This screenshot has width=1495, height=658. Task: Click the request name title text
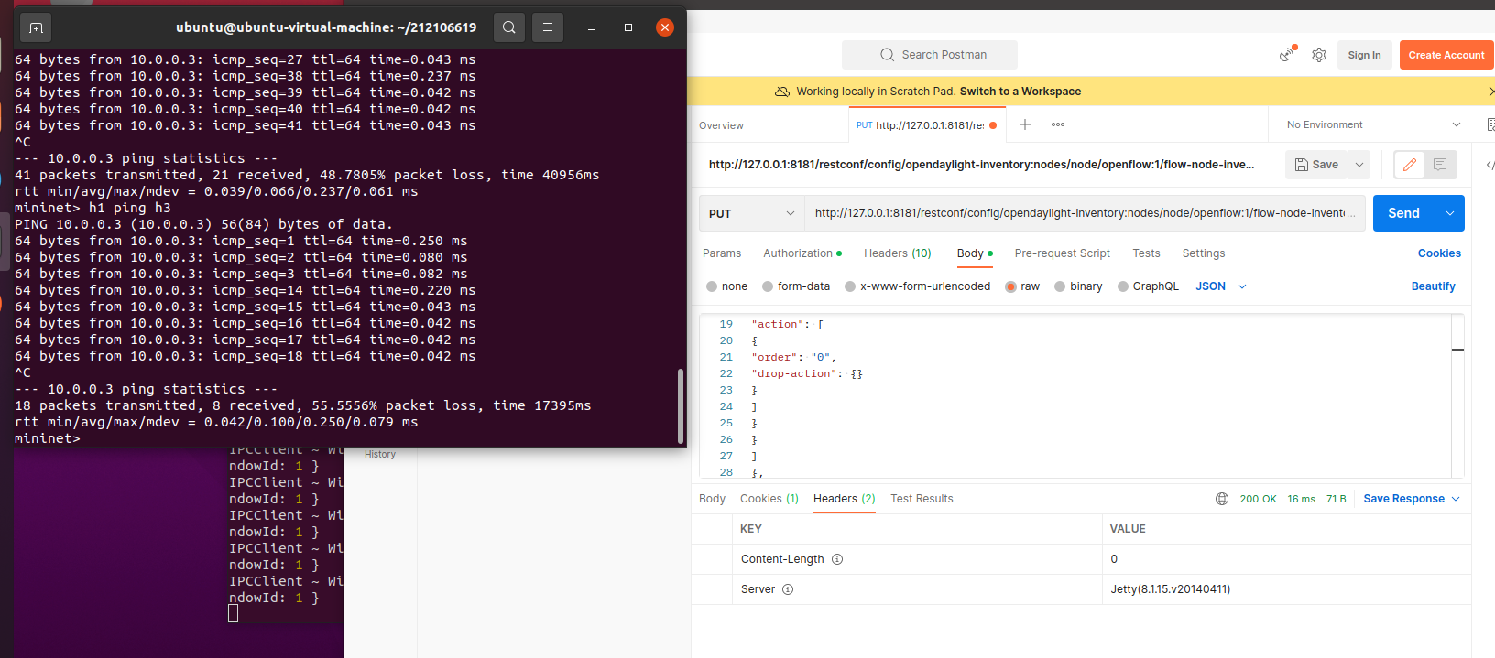tap(981, 165)
